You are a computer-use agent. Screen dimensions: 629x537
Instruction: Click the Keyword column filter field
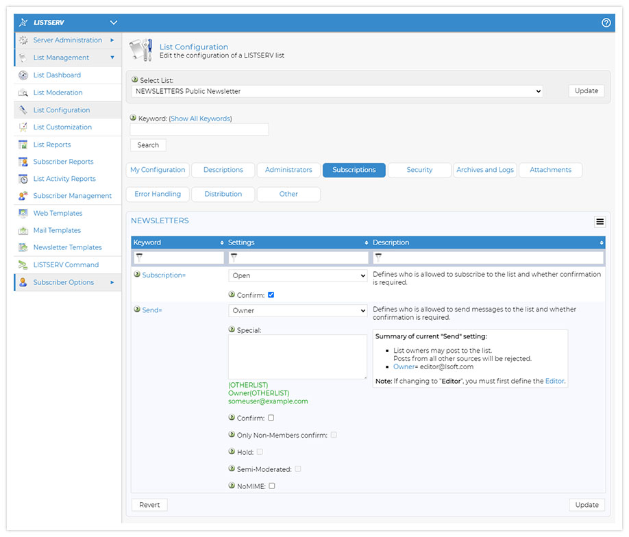tap(179, 258)
